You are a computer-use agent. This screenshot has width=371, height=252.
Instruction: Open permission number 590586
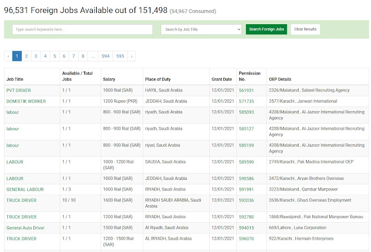tap(247, 179)
